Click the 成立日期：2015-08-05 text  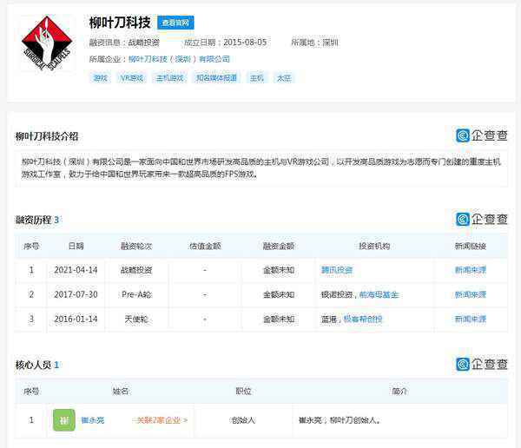pos(225,43)
